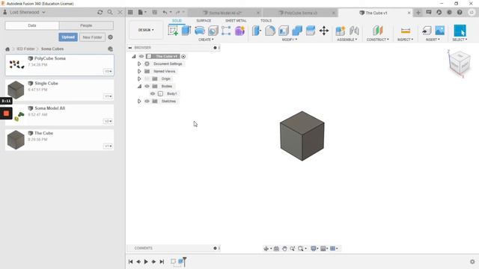This screenshot has height=269, width=479.
Task: Open the MODIFY dropdown menu
Action: tap(289, 40)
